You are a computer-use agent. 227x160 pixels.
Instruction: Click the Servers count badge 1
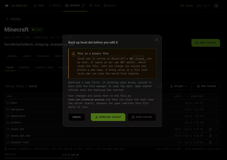coord(83,6)
